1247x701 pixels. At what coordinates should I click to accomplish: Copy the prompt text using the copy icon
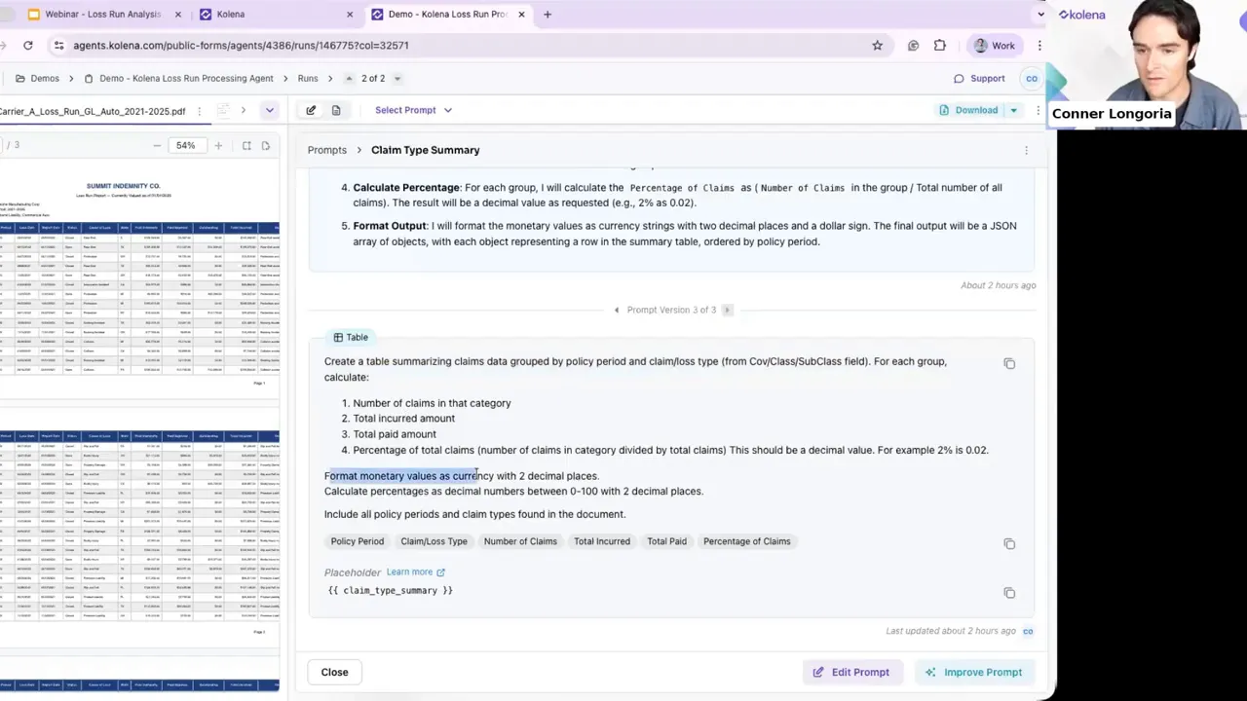(x=1009, y=363)
